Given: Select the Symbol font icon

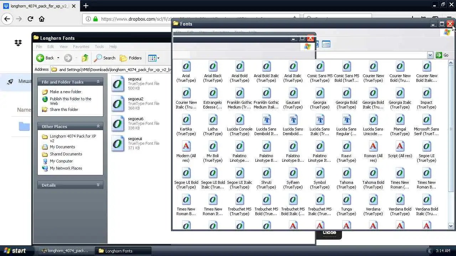Looking at the screenshot, I should point(320,173).
